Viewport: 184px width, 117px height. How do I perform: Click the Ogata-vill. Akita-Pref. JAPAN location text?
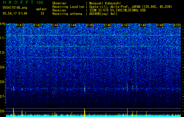(x=130, y=7)
